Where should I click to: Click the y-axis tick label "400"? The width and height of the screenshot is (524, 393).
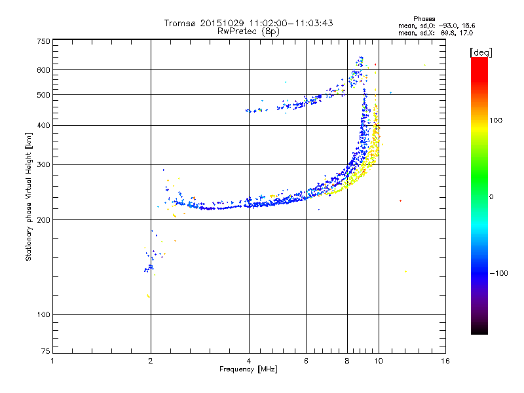tap(43, 126)
